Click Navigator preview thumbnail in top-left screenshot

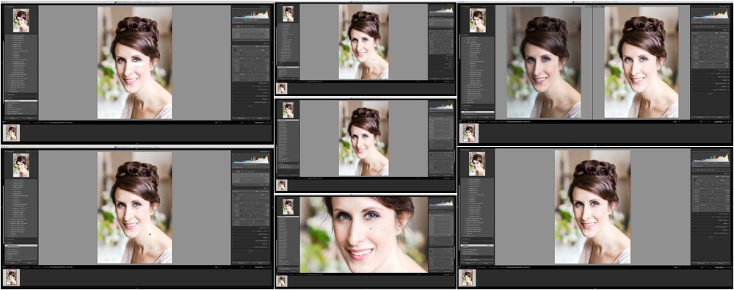tap(21, 21)
